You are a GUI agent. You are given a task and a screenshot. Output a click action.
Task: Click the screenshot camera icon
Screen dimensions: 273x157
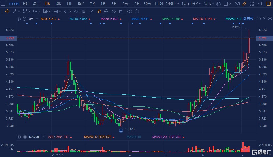coord(237,4)
